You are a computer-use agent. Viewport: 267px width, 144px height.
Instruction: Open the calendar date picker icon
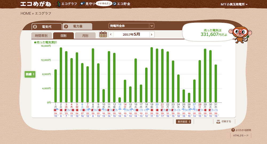[x=103, y=34]
